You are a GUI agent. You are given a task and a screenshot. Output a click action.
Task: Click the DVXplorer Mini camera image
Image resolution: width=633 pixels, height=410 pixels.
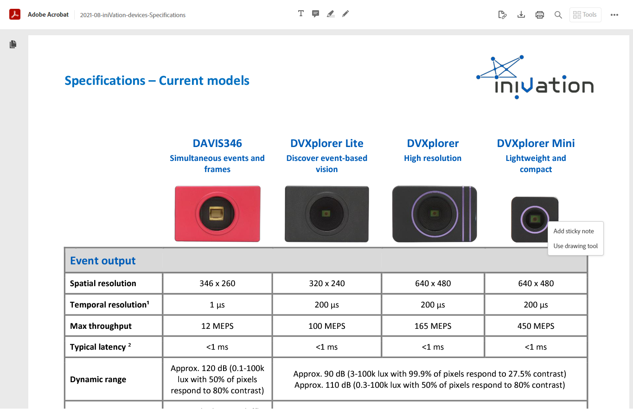(535, 219)
